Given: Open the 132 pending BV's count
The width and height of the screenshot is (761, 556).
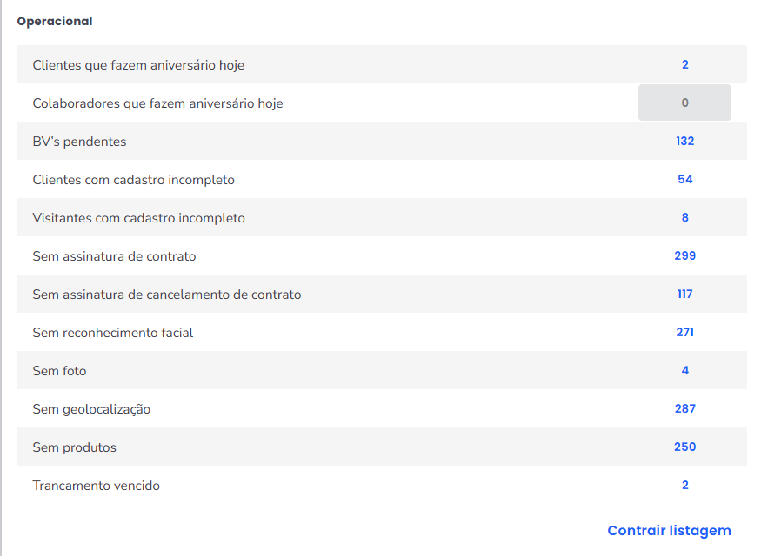Looking at the screenshot, I should (685, 142).
